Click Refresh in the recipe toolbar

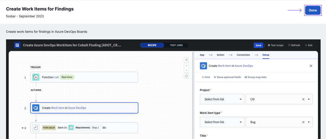294,45
